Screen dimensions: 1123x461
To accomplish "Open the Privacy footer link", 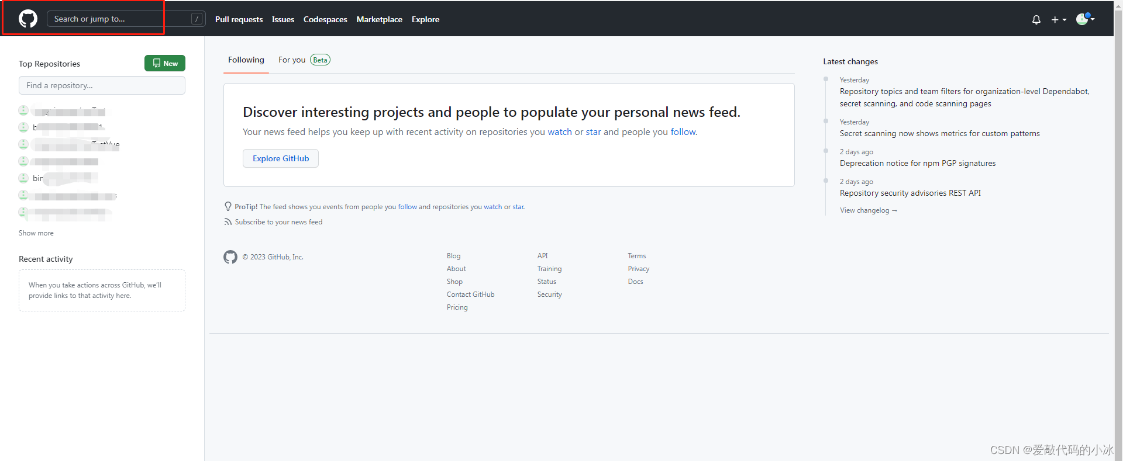I will pos(639,269).
